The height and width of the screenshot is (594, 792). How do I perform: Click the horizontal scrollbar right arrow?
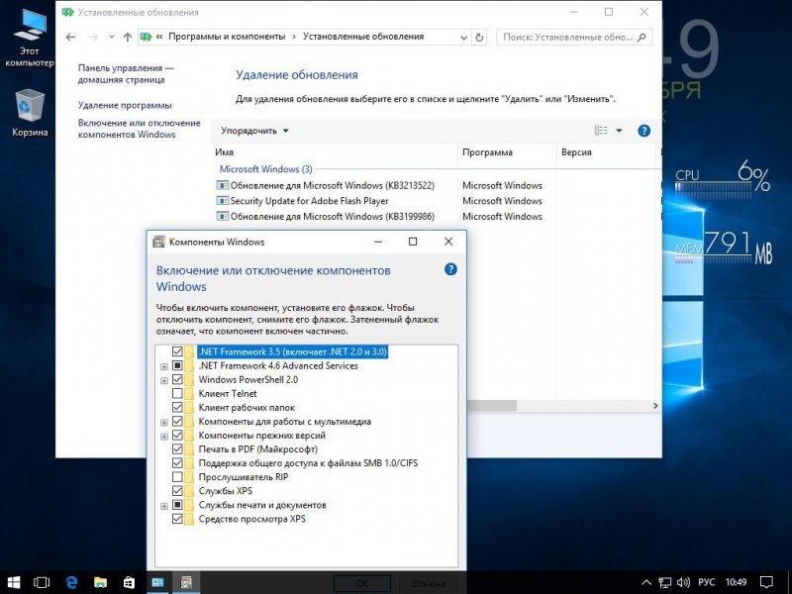point(655,406)
